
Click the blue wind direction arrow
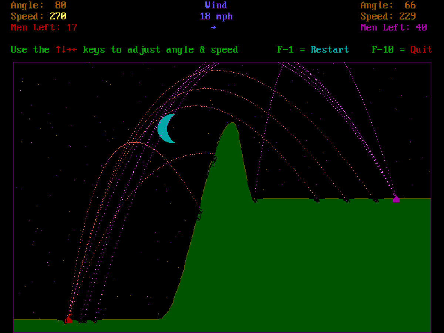(213, 27)
